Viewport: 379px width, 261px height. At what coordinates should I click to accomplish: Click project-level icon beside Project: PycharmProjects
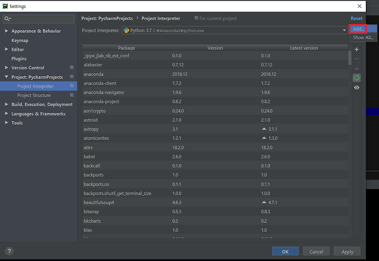coord(72,77)
